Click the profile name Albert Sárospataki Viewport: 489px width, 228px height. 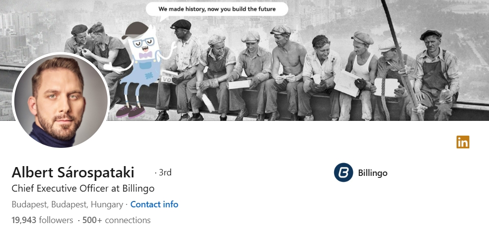click(73, 172)
